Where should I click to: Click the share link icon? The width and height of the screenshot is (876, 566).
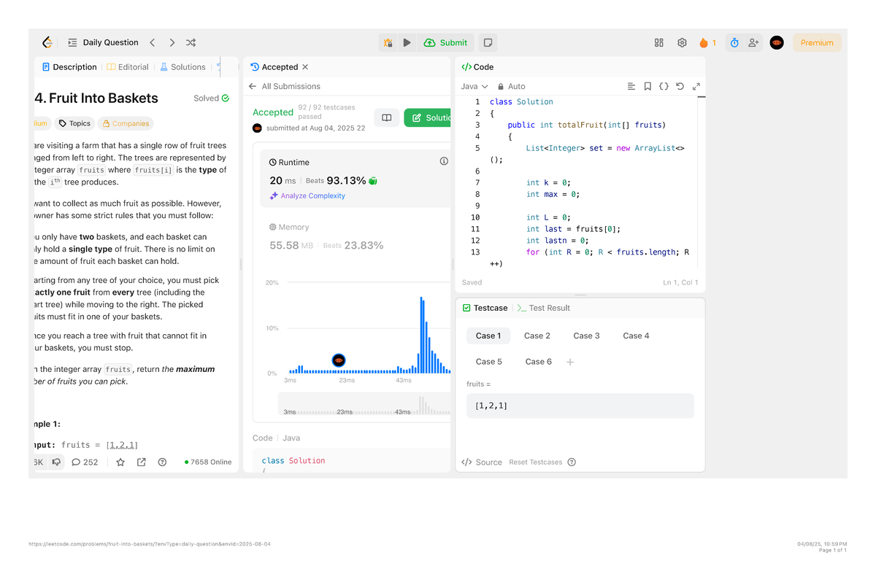(x=142, y=462)
